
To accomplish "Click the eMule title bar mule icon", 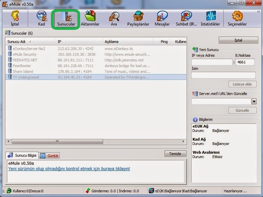I will point(5,4).
